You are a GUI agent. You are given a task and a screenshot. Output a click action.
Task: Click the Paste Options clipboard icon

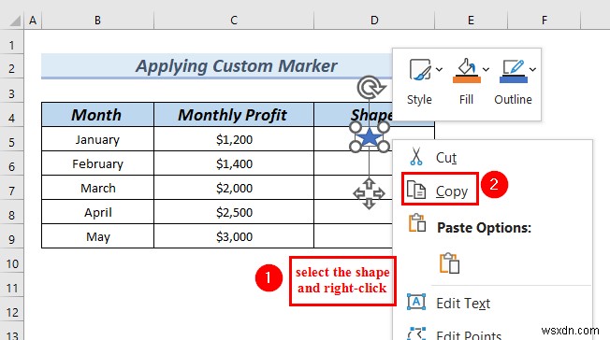click(417, 223)
